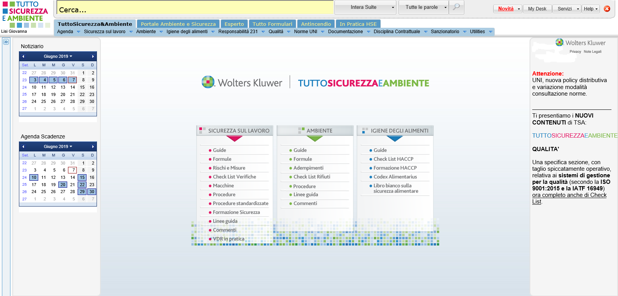618x296 pixels.
Task: Select week 23 in Notiziario calendar
Action: click(24, 80)
